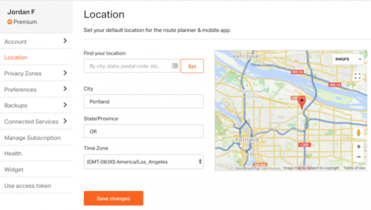Expand the Privacy Zones chevron

(x=65, y=73)
